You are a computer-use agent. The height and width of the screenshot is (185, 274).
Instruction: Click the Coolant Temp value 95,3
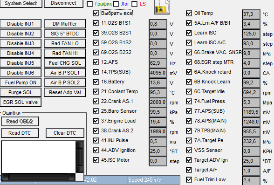click(x=158, y=92)
